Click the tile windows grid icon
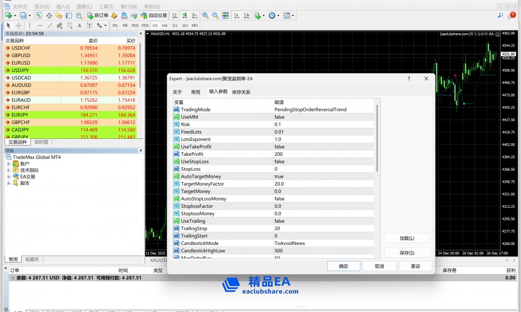Viewport: 521px width, 312px height. tap(225, 15)
